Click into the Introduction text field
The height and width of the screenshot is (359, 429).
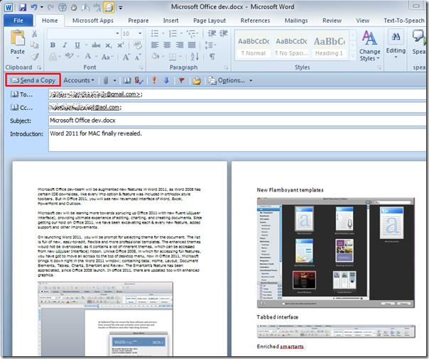coord(234,140)
